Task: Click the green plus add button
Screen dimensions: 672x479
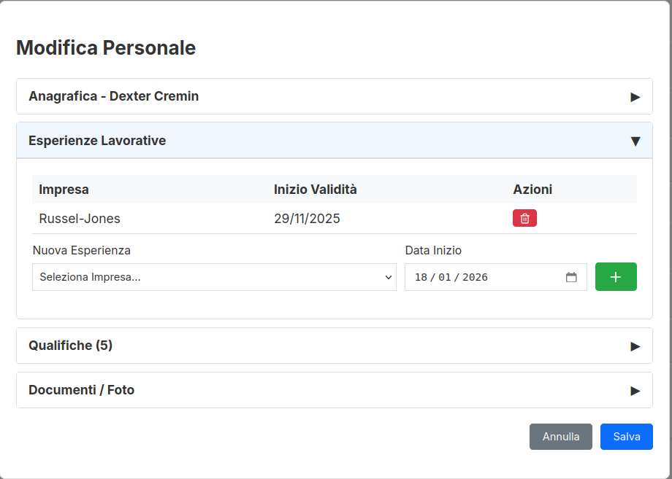Action: point(616,277)
